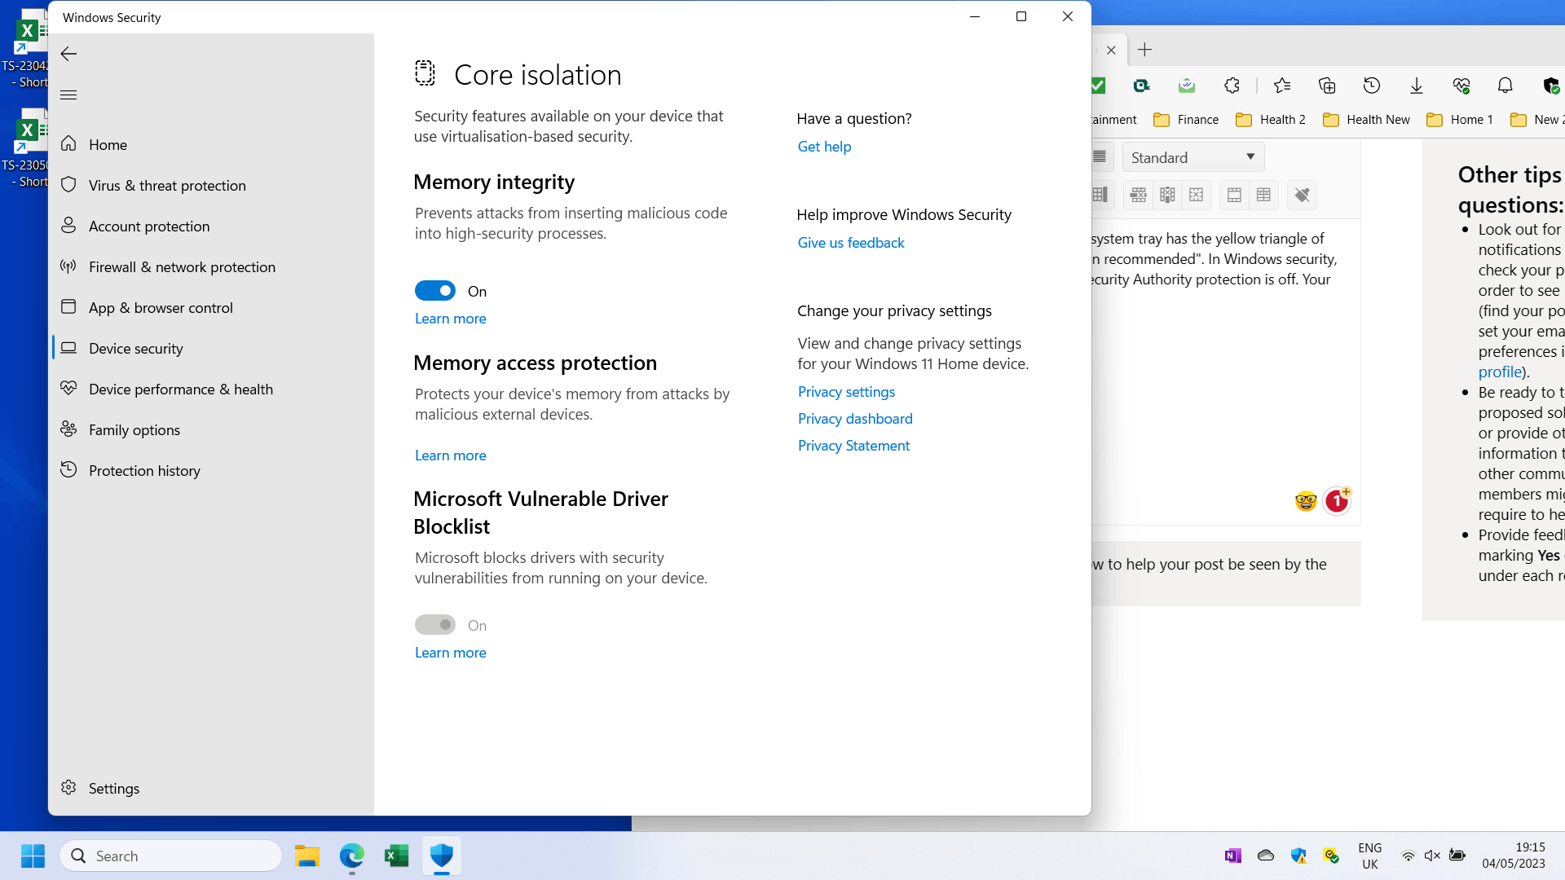Open Health New bookmarks folder

(1366, 120)
